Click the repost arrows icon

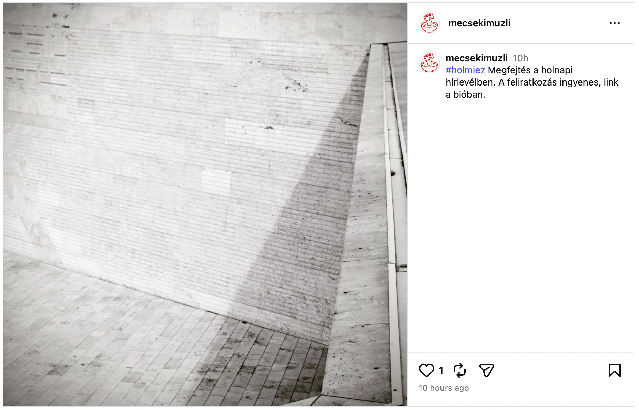pyautogui.click(x=460, y=370)
